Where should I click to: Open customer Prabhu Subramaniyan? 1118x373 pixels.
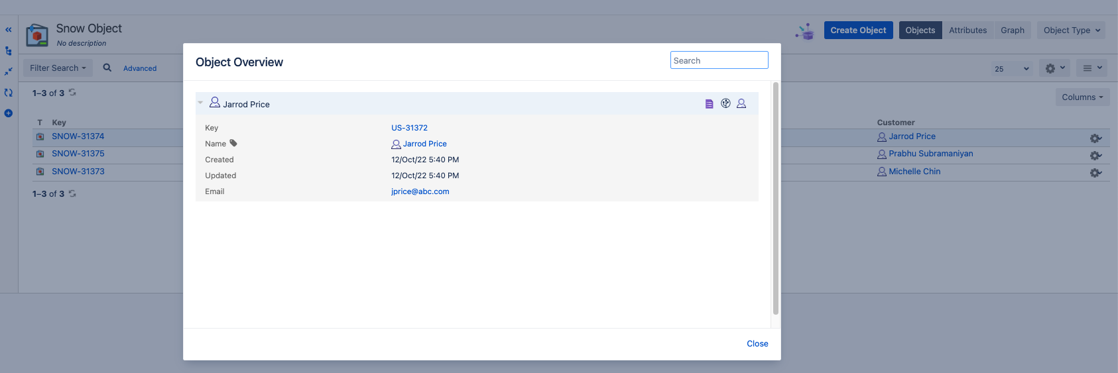pos(931,154)
